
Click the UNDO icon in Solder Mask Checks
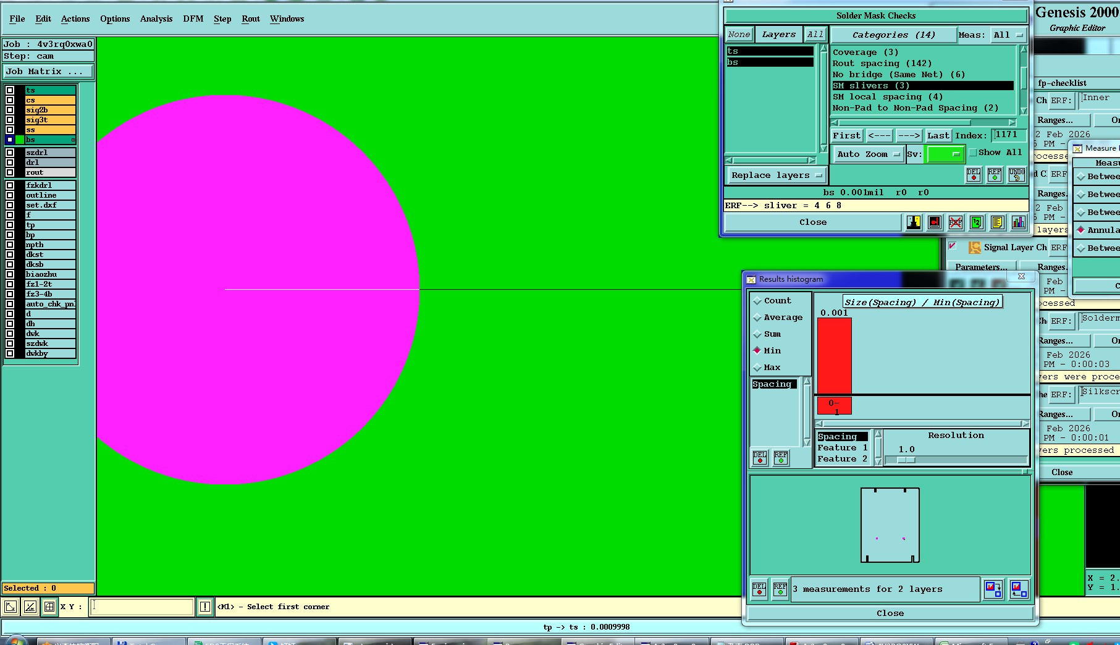point(1016,175)
